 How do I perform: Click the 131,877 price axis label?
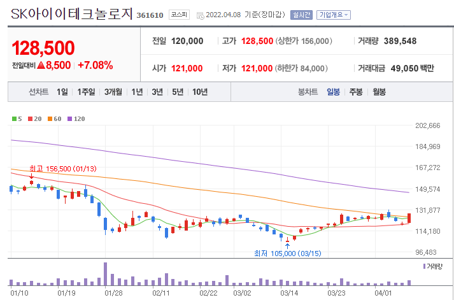coord(428,210)
